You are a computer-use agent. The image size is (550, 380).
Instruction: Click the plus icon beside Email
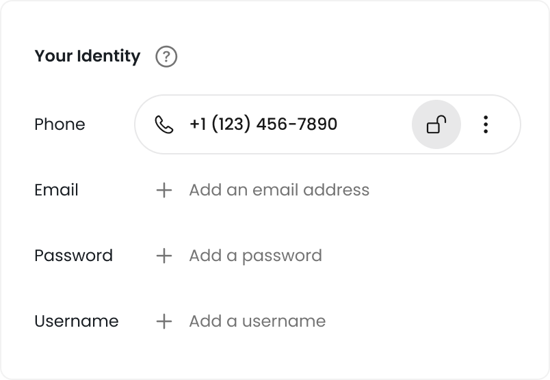coord(164,190)
